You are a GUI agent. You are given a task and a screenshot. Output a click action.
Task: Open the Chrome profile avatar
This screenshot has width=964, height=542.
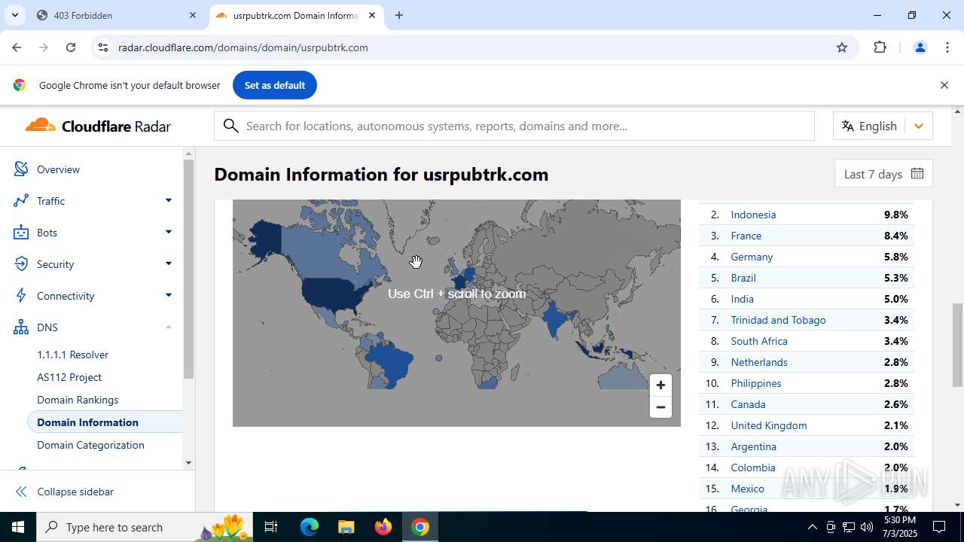click(920, 47)
